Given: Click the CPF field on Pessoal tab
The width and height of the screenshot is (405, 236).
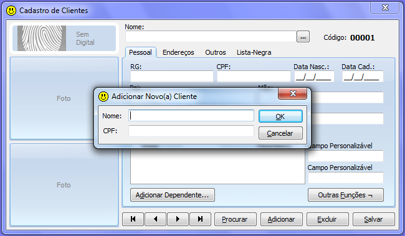Looking at the screenshot, I should click(x=254, y=77).
